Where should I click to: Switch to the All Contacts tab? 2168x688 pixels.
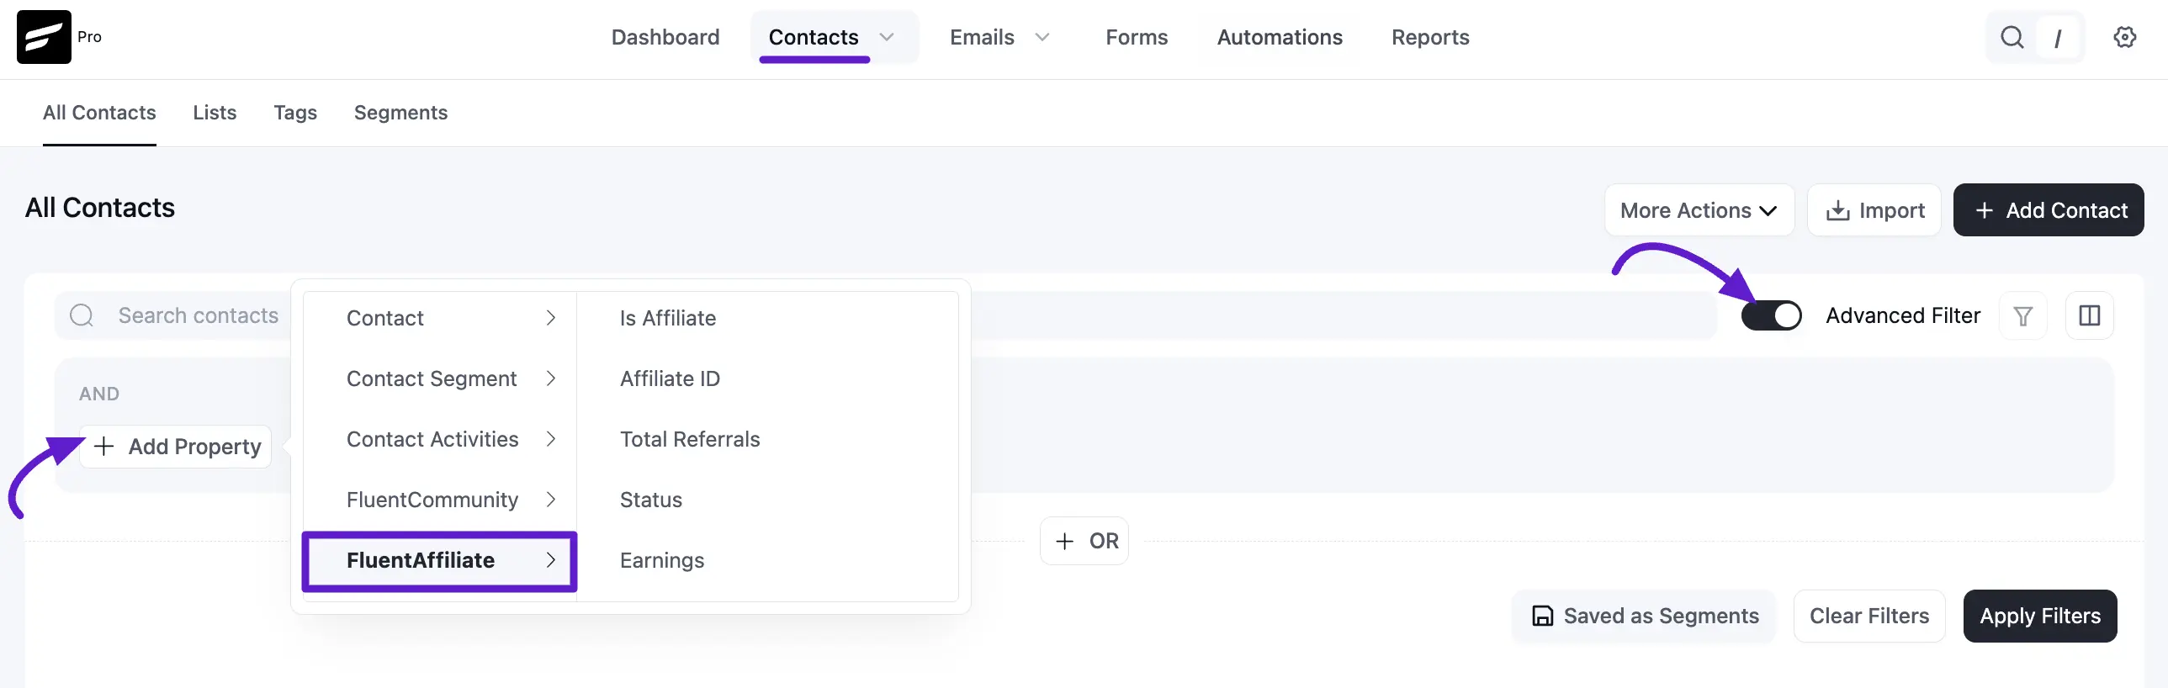[99, 113]
